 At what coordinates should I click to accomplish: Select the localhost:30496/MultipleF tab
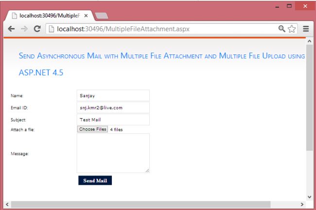click(50, 16)
